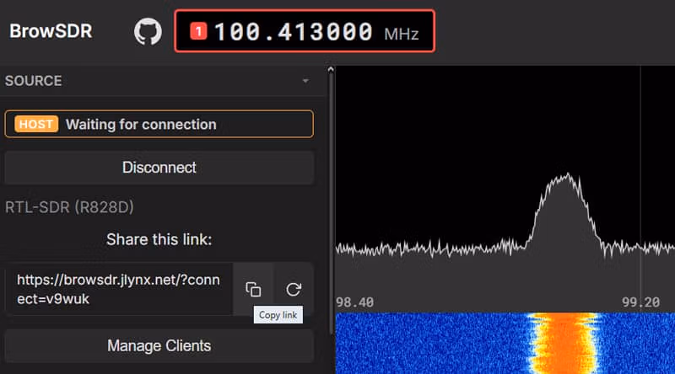
Task: Click the red VFO 1 badge
Action: point(198,31)
